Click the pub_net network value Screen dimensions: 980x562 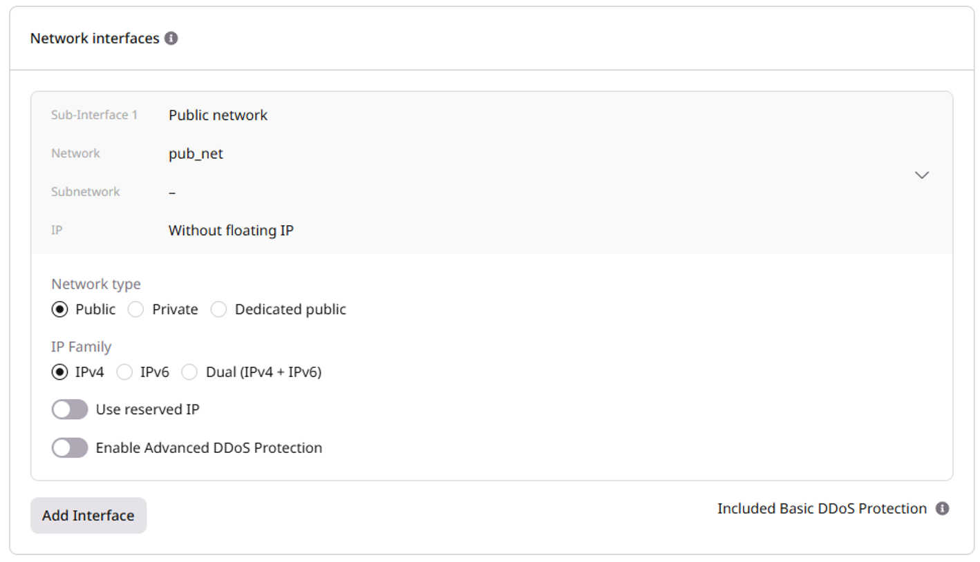(x=196, y=153)
